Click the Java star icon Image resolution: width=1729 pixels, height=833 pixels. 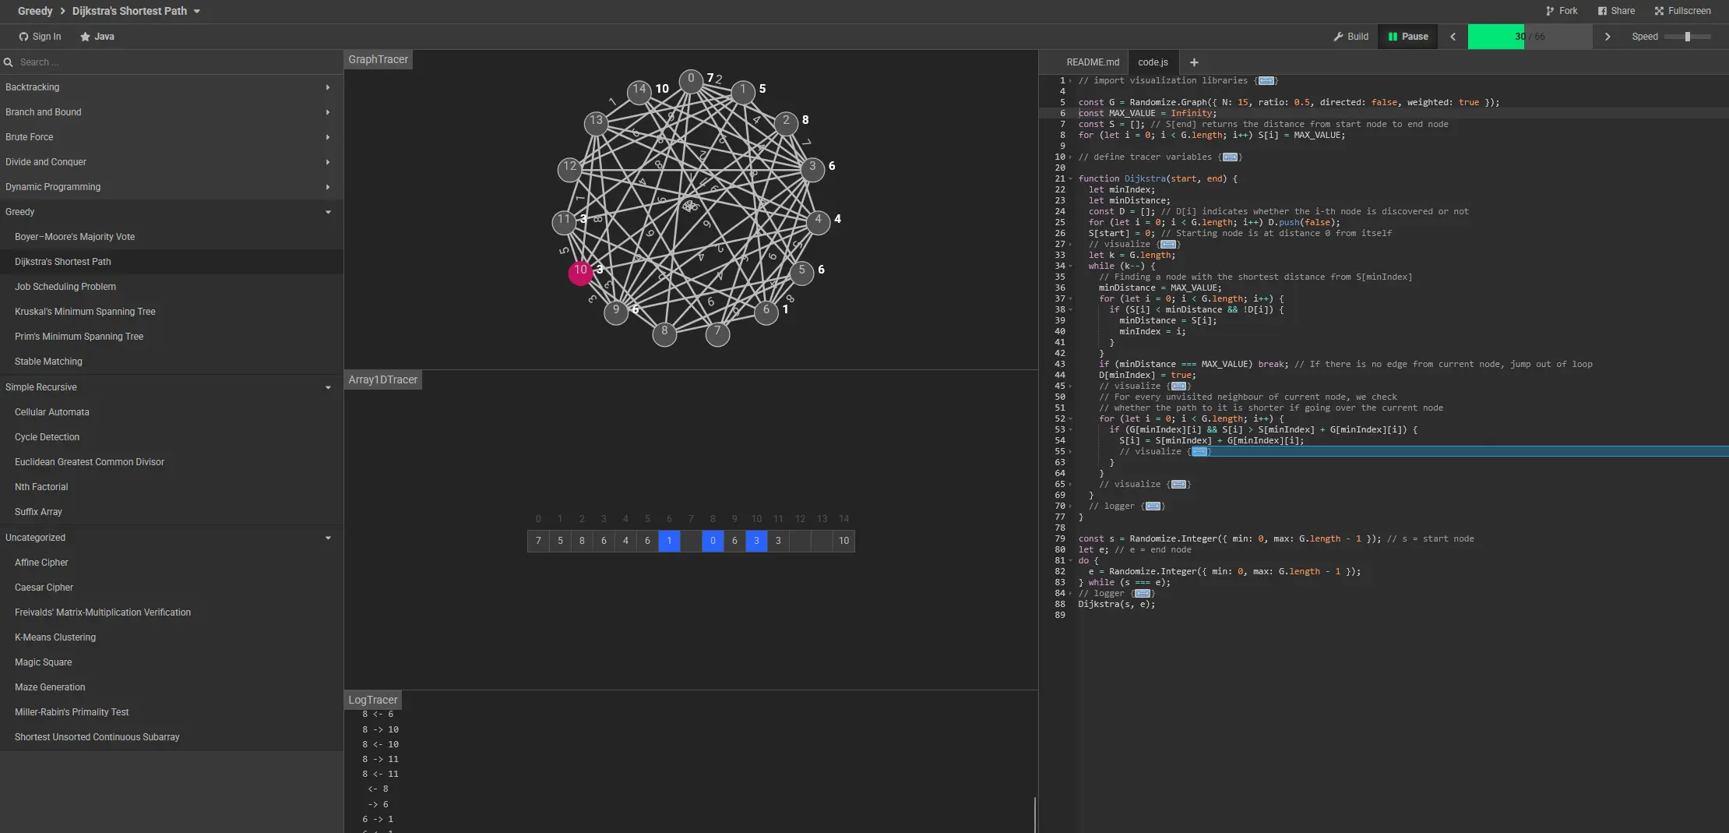coord(85,37)
